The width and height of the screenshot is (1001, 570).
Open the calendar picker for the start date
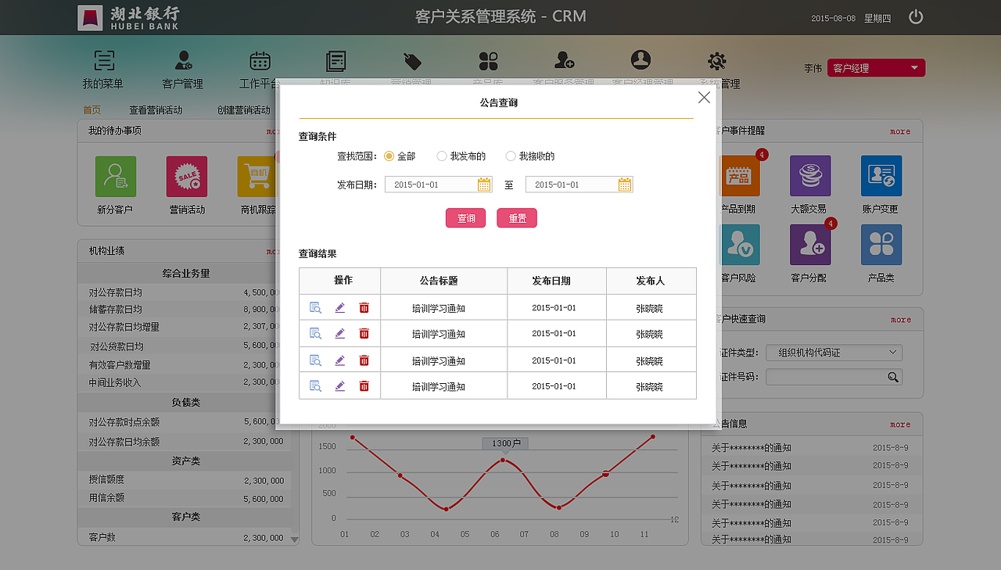click(485, 184)
